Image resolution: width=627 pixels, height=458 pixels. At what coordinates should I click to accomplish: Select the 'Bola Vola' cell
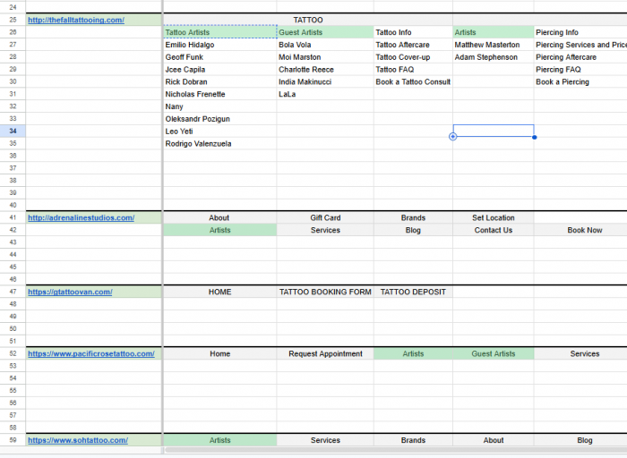[325, 45]
